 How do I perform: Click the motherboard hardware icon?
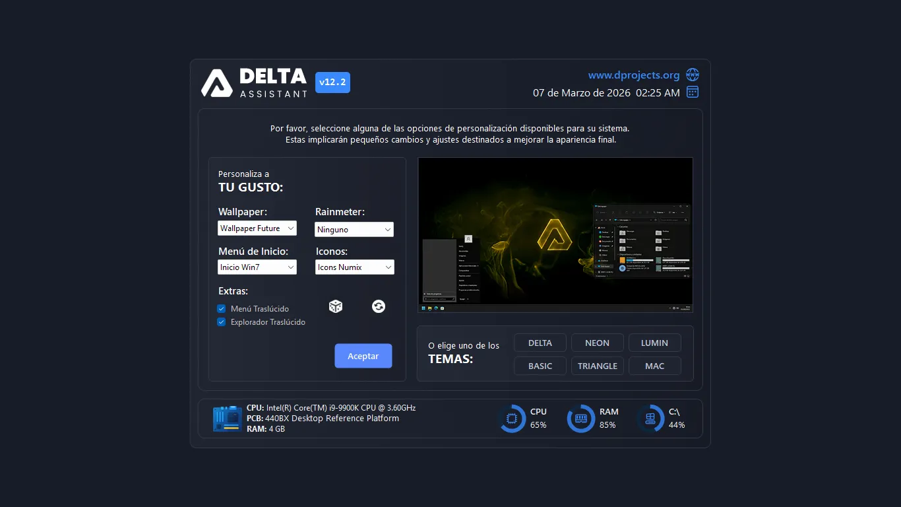(228, 419)
